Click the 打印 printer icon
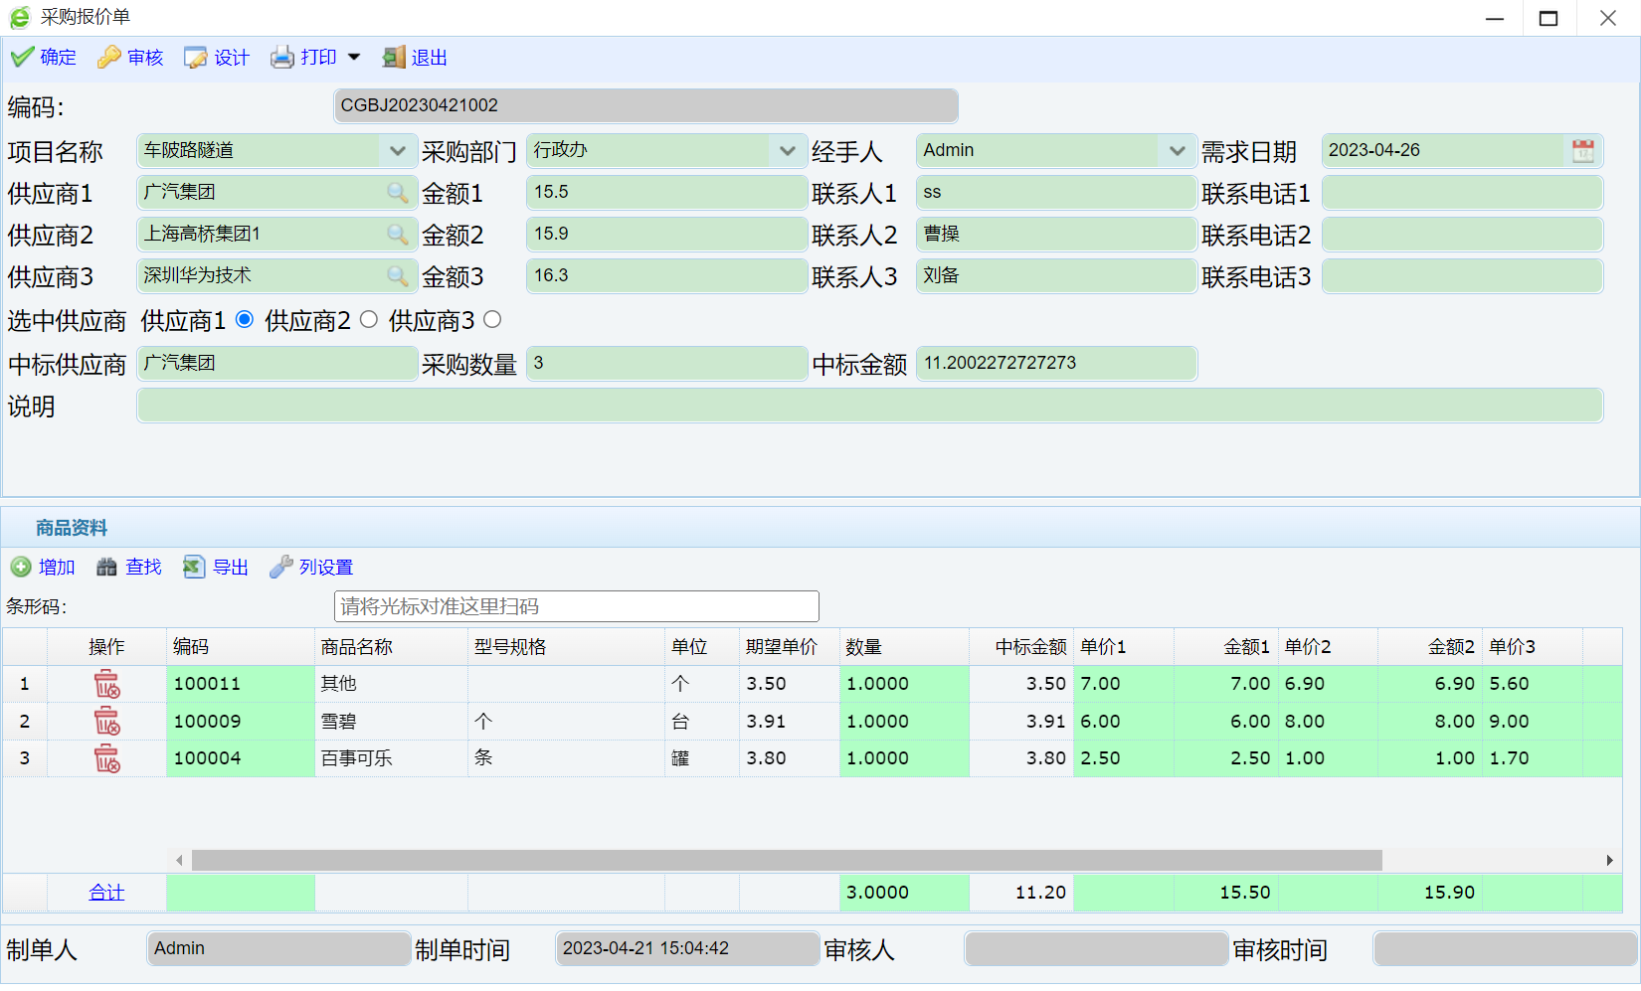 (x=282, y=58)
